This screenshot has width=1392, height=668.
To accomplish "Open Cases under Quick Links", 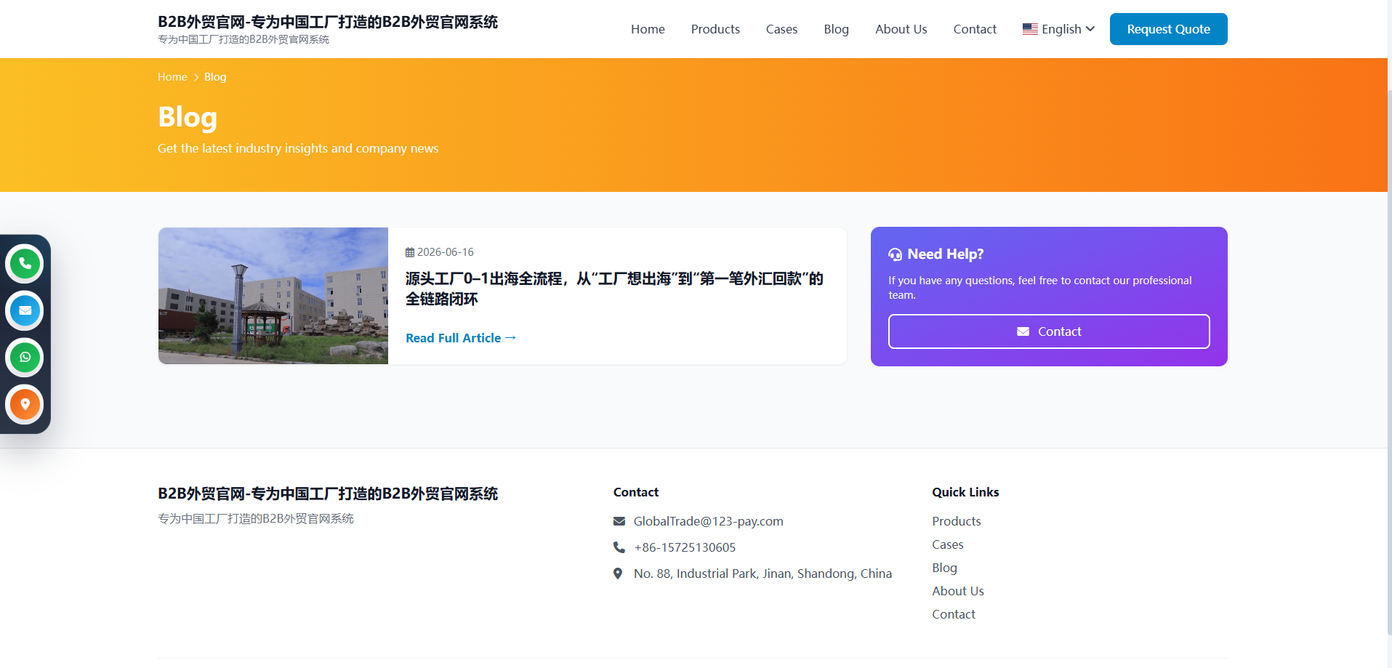I will (x=948, y=544).
